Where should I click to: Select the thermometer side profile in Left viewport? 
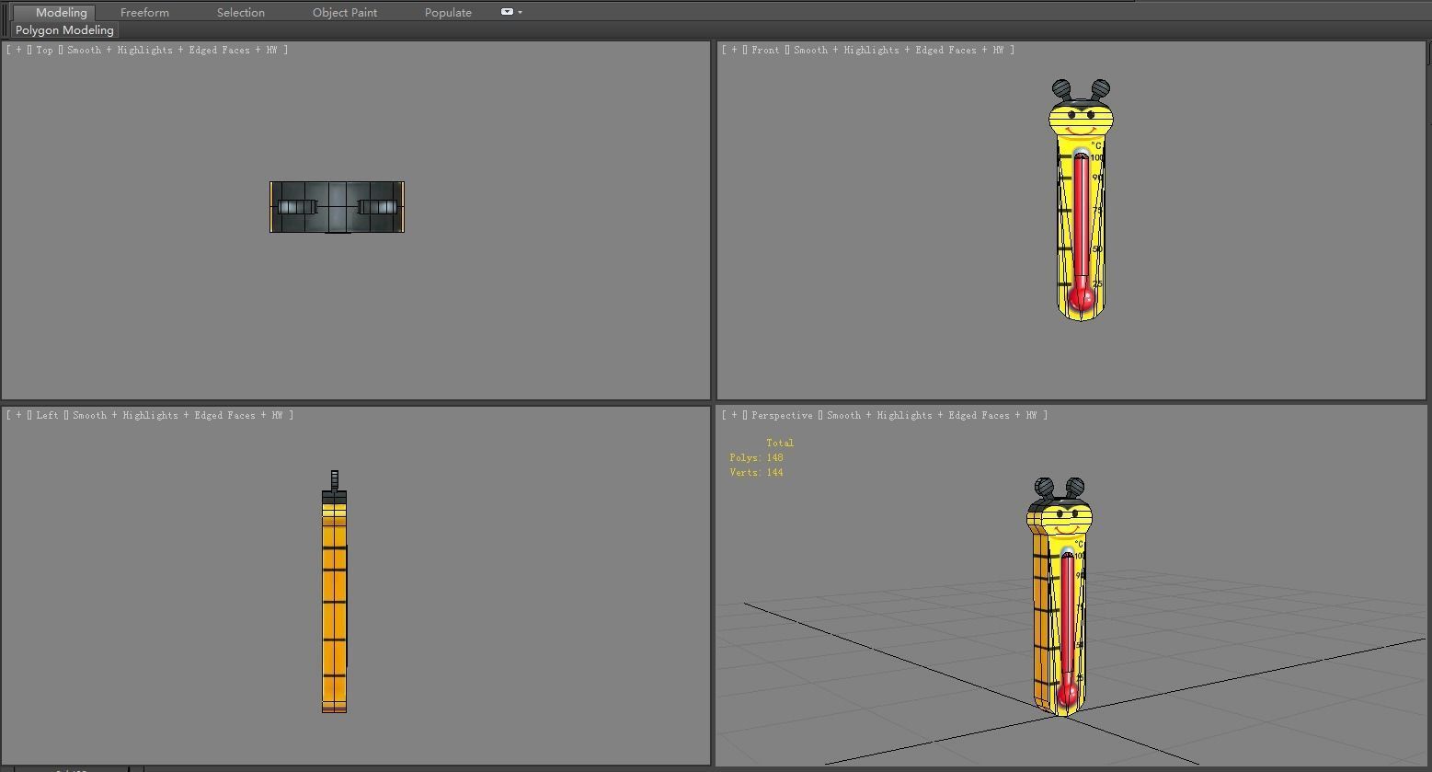(334, 592)
